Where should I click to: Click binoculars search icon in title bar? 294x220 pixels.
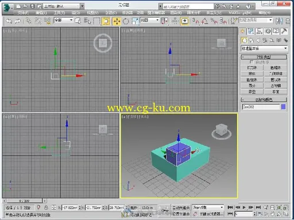[218, 7]
